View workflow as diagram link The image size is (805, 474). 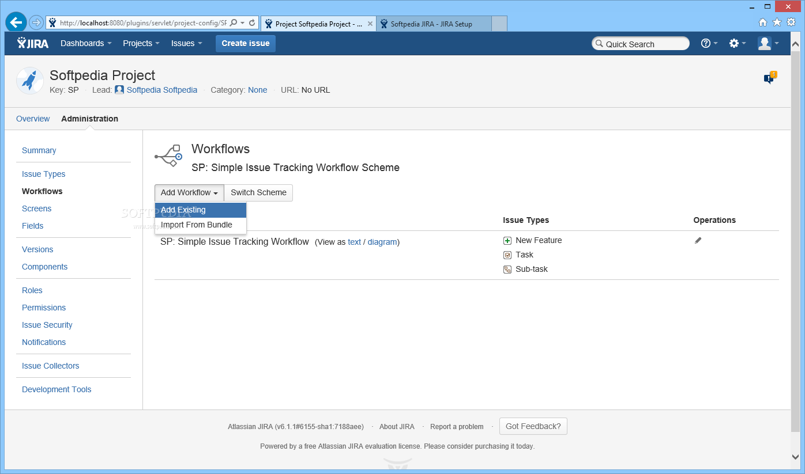[382, 242]
